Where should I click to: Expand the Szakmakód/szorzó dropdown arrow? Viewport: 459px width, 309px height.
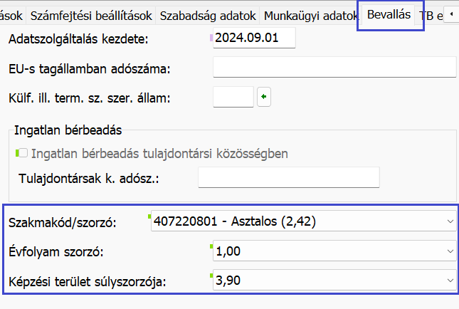448,223
